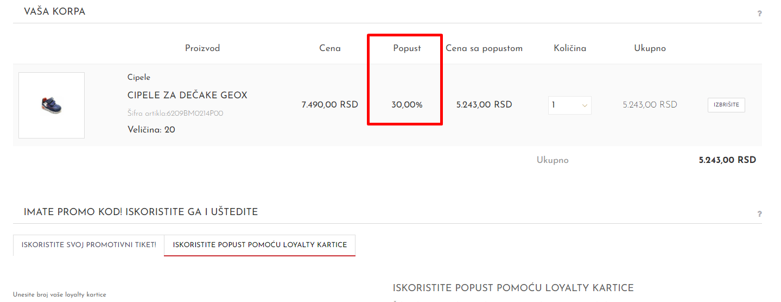781x302 pixels.
Task: Click the quantity dropdown chevron arrow
Action: (585, 106)
